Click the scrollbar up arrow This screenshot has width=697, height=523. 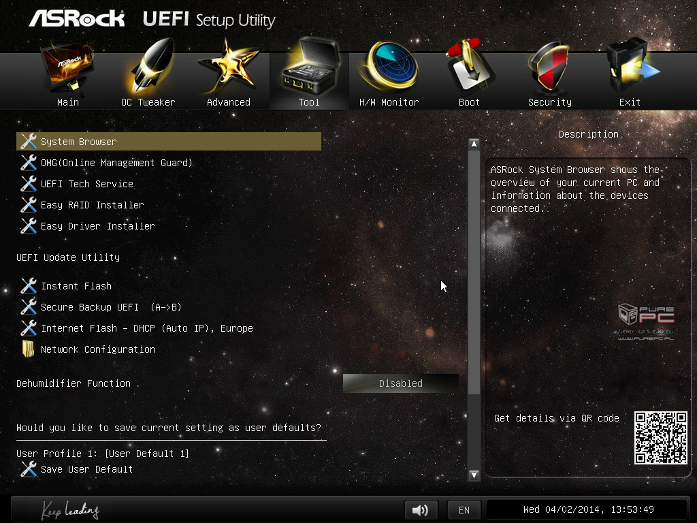474,144
